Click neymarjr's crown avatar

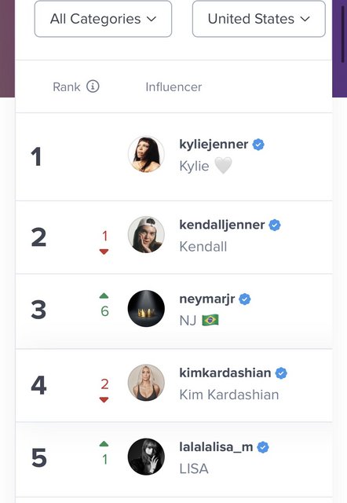(146, 309)
